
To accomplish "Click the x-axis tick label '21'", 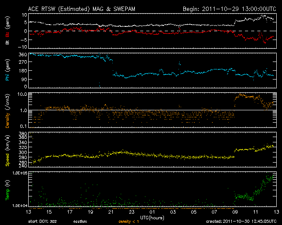I will point(111,212).
